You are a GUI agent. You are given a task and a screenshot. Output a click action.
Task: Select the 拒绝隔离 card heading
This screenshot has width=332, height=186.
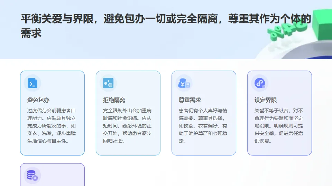point(114,100)
